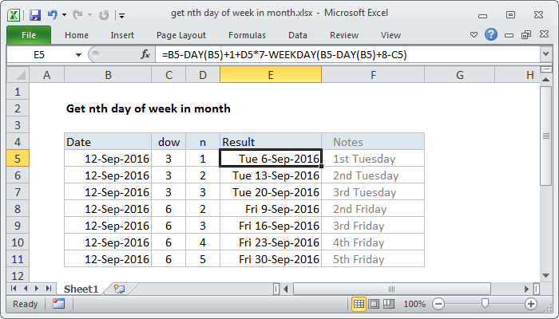Open the Data ribbon tab
Screen dimensions: 559x319
click(298, 35)
